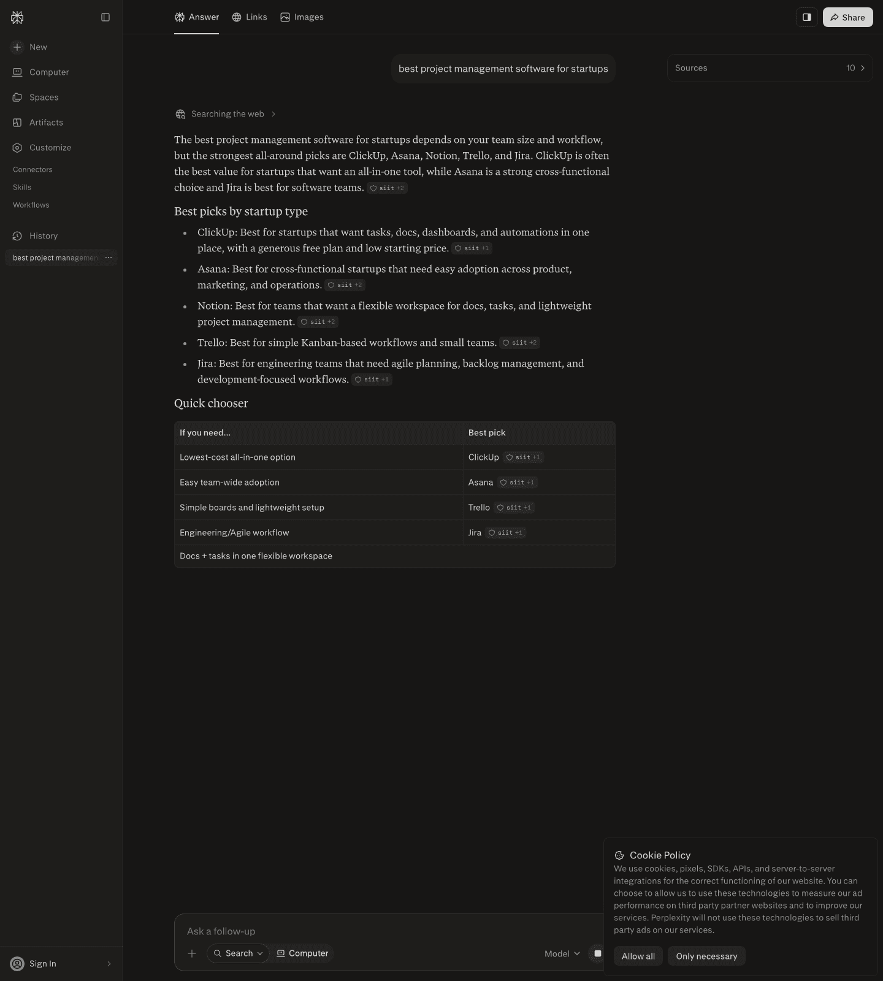Open the citation beside Jira in the table
The image size is (883, 981).
pyautogui.click(x=505, y=533)
